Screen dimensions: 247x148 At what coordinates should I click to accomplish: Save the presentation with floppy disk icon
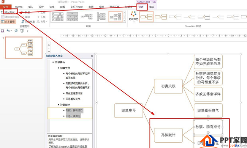tap(2, 31)
